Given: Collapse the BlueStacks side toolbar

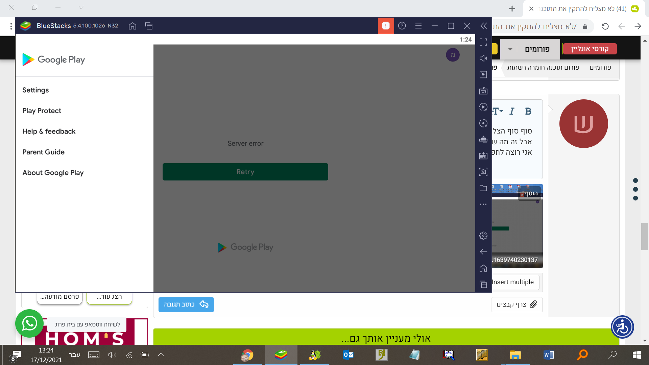Looking at the screenshot, I should point(483,26).
